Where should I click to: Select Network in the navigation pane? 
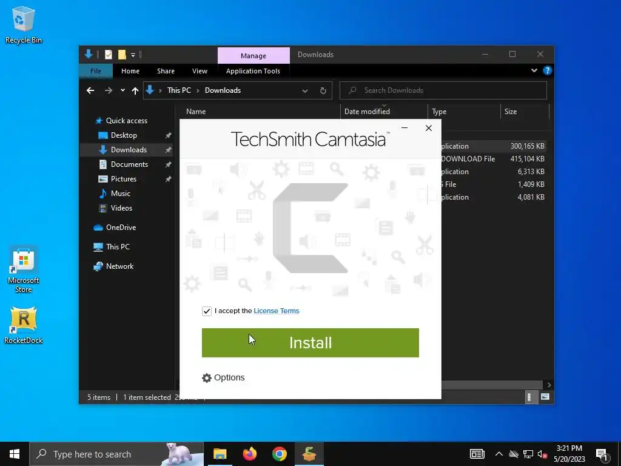click(x=119, y=266)
